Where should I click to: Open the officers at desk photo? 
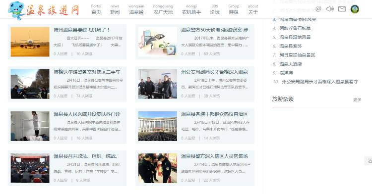coord(158,84)
